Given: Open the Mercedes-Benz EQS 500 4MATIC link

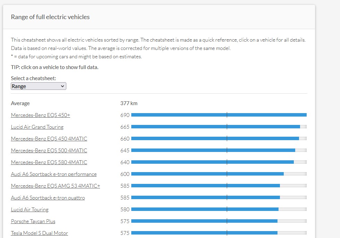Looking at the screenshot, I should coord(49,150).
